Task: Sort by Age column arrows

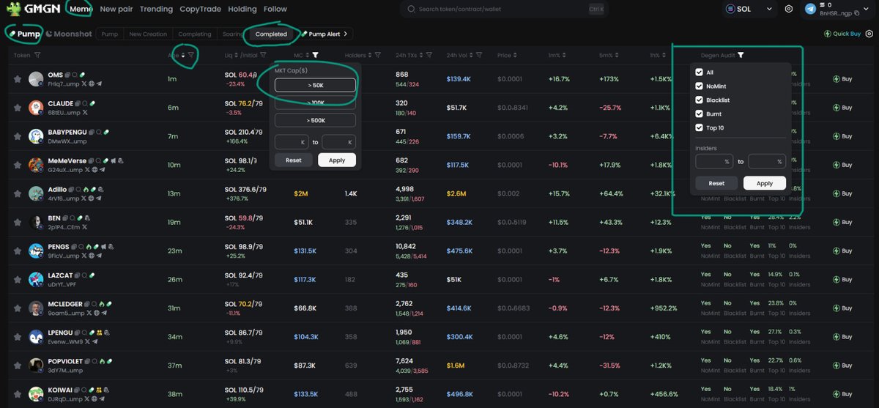Action: 182,55
